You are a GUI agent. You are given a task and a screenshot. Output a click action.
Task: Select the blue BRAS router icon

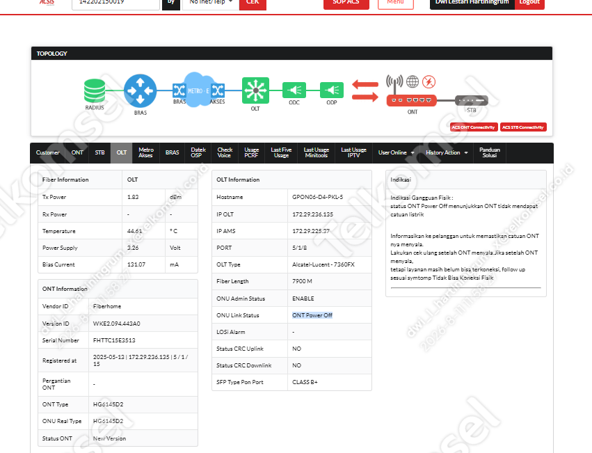(x=140, y=90)
